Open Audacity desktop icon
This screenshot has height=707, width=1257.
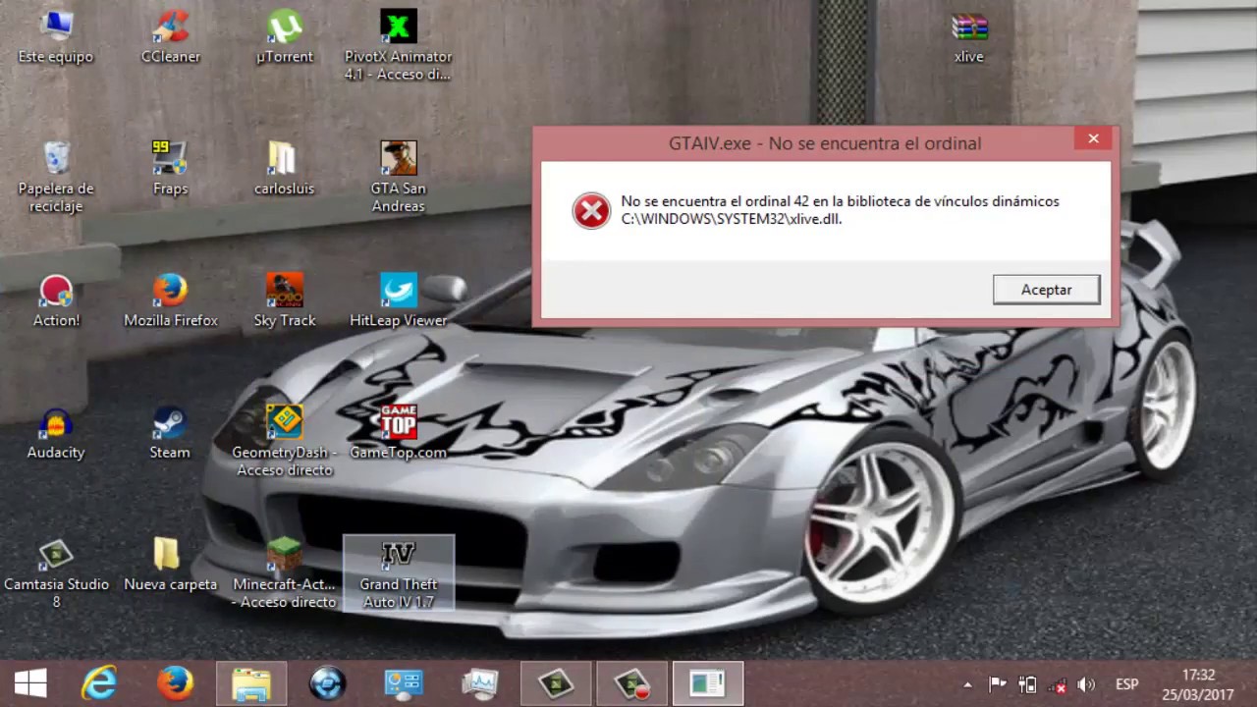56,432
